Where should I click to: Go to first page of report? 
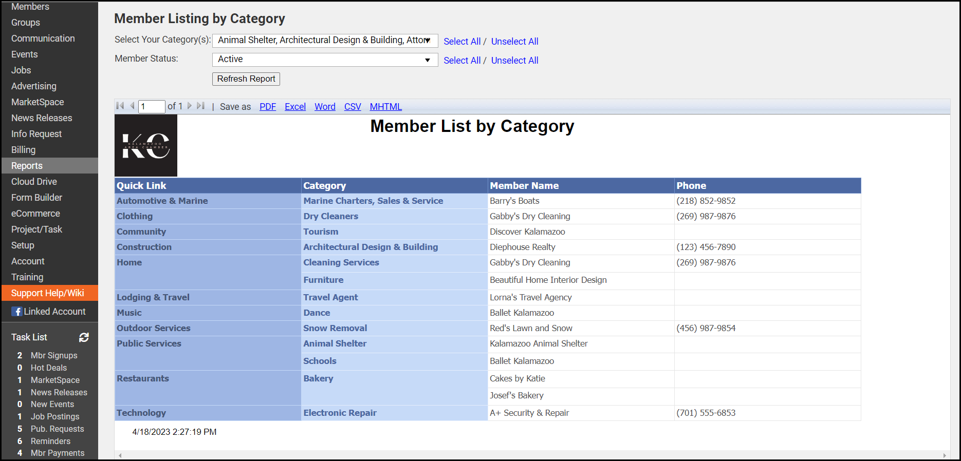coord(120,106)
